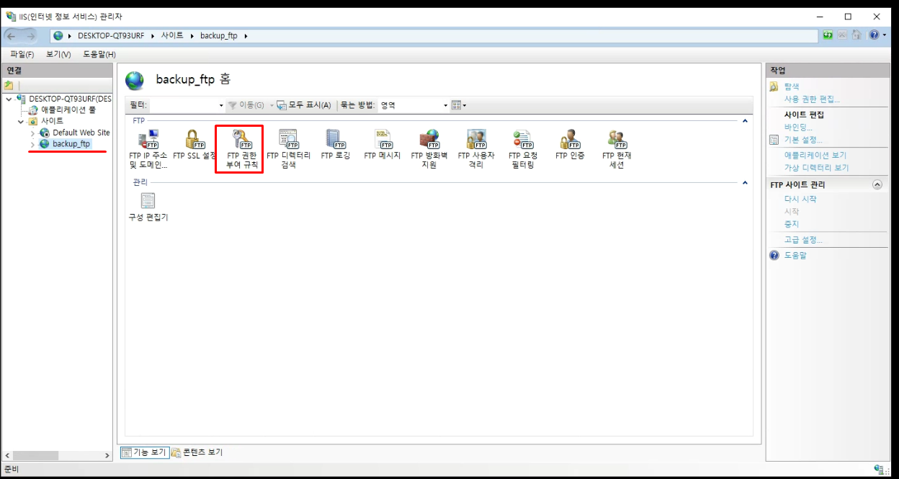Click 사이트 segment in address breadcrumb
899x479 pixels.
click(x=172, y=35)
